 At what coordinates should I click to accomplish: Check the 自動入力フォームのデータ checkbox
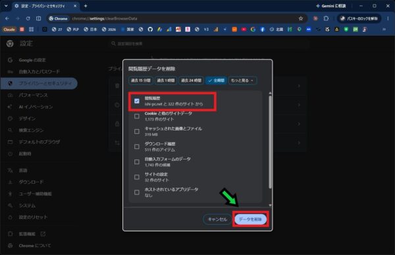tap(137, 161)
